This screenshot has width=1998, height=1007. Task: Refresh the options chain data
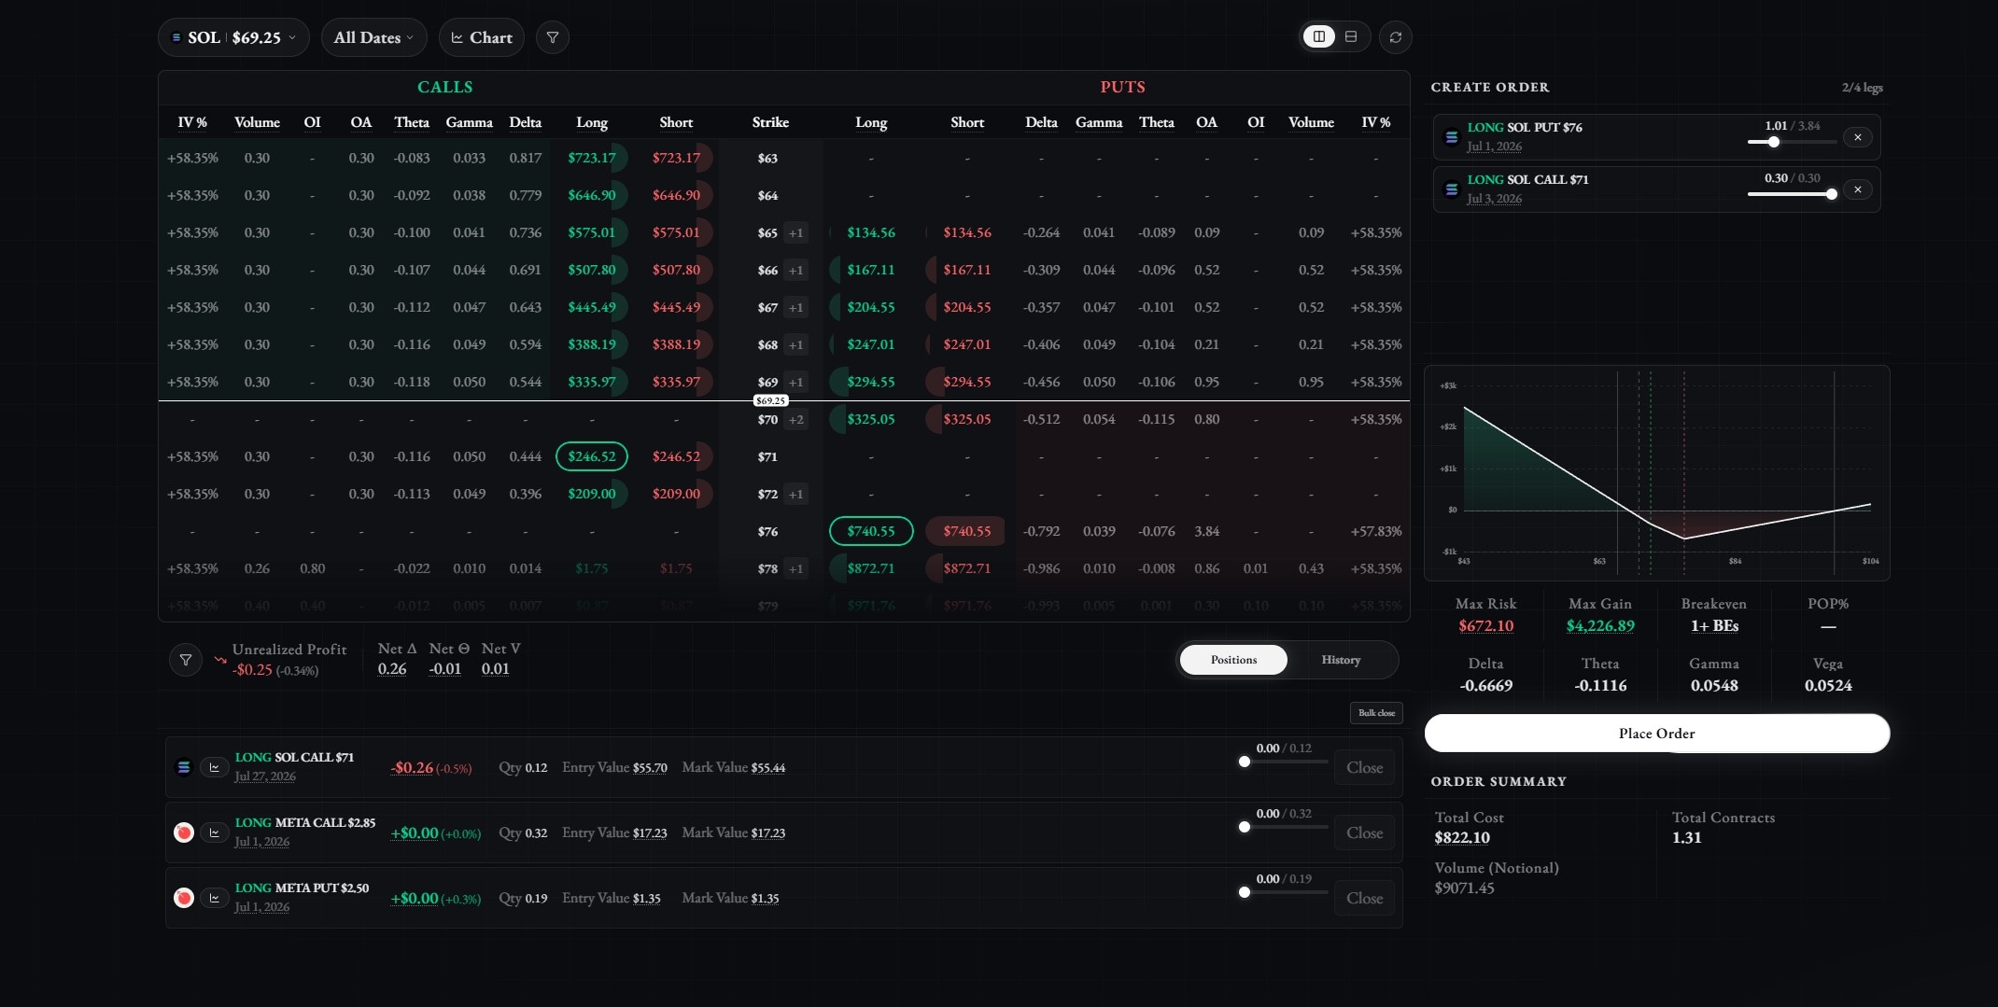1396,37
